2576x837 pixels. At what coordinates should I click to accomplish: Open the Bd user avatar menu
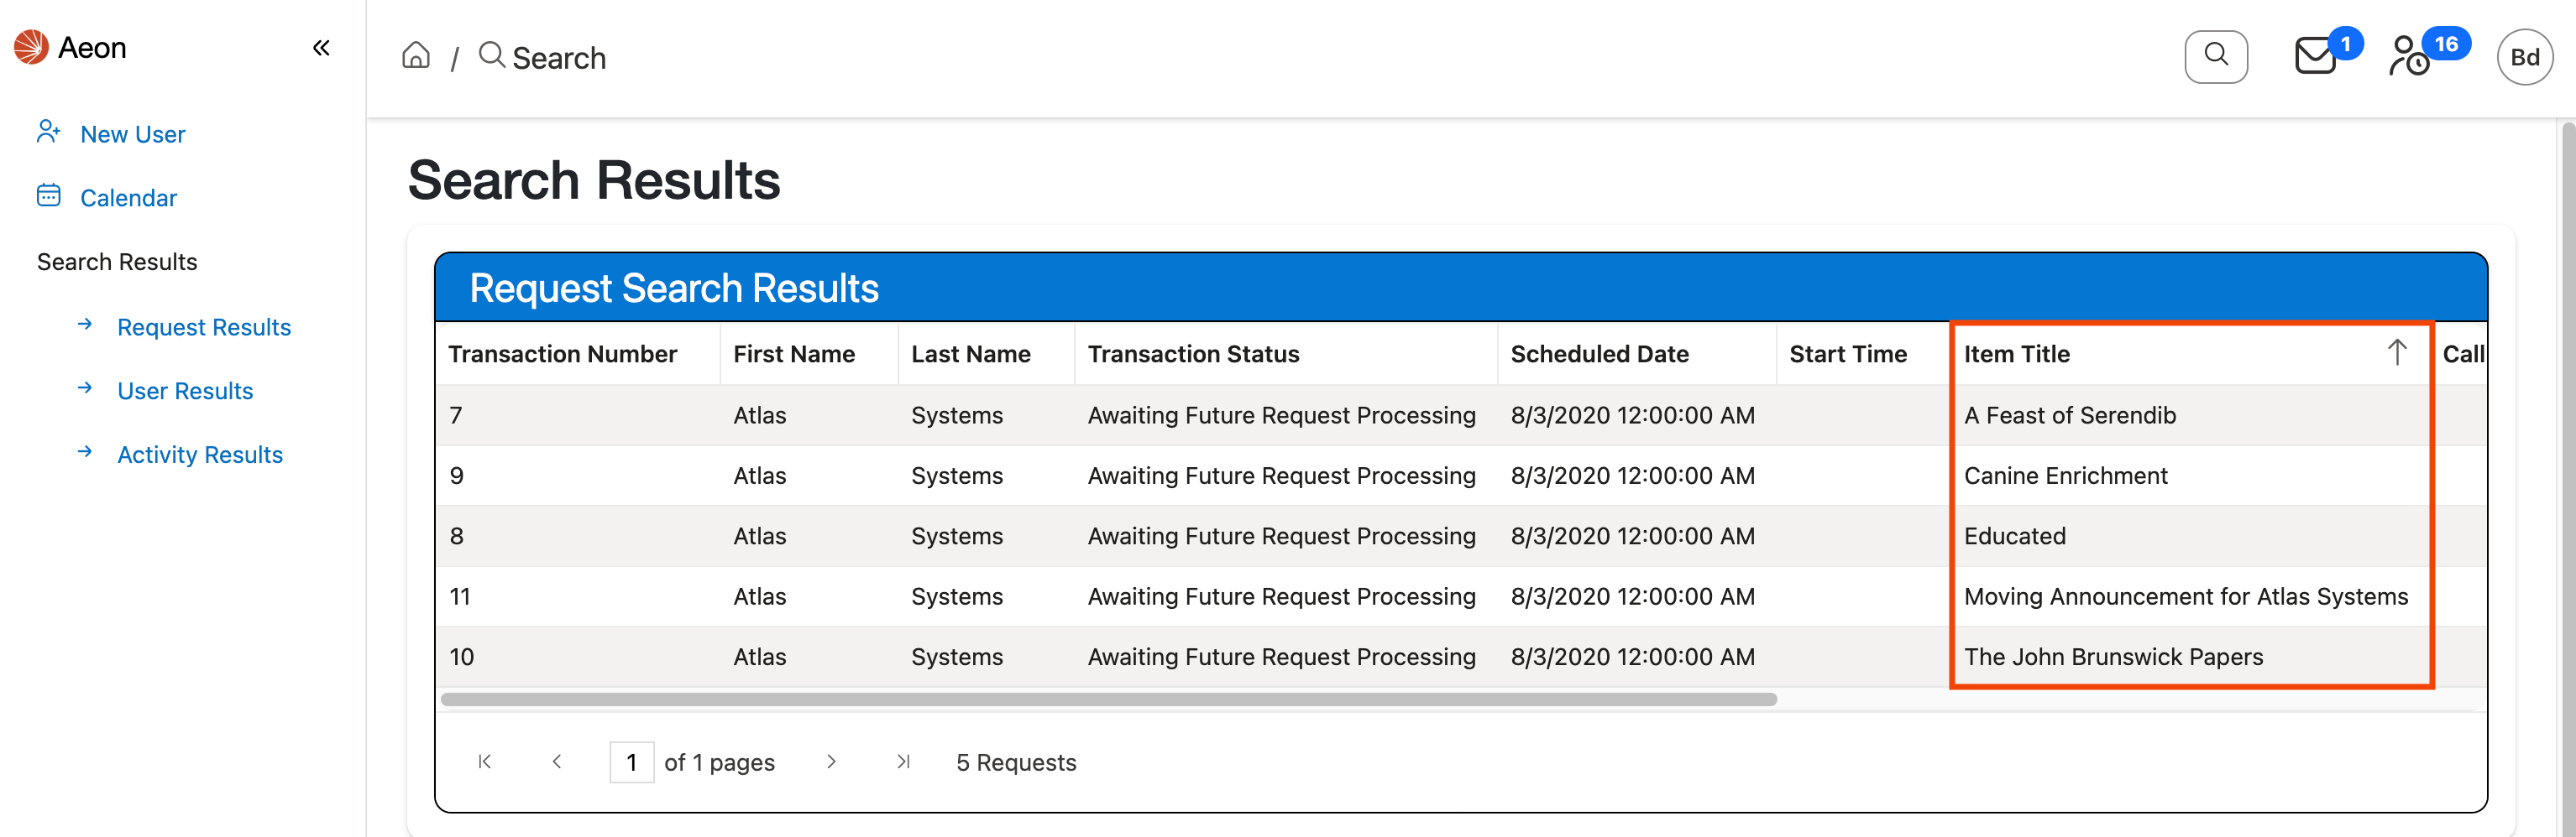pos(2523,57)
